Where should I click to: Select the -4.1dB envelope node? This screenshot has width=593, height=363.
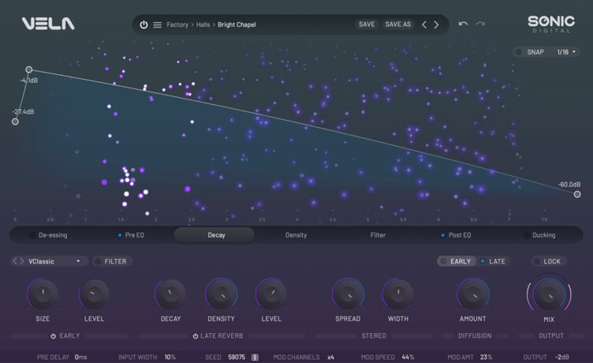[28, 69]
